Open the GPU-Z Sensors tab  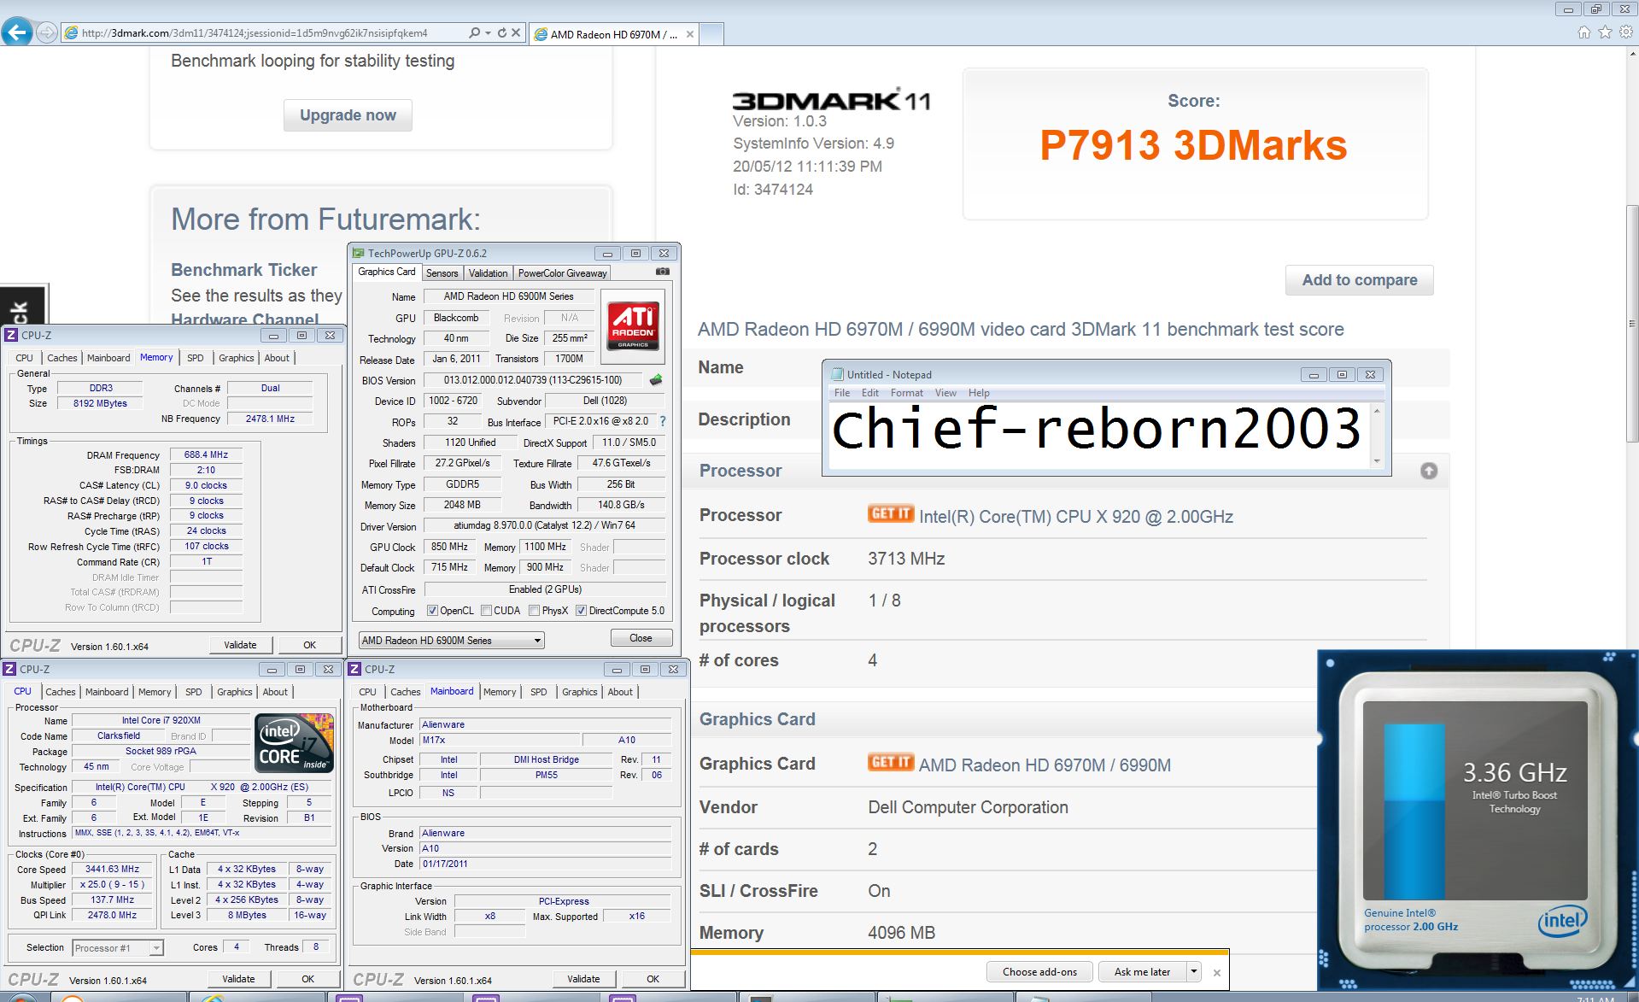[442, 273]
